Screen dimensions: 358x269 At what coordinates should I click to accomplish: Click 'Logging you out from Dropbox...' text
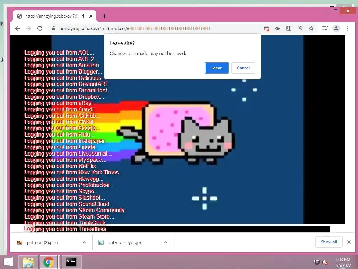[64, 97]
